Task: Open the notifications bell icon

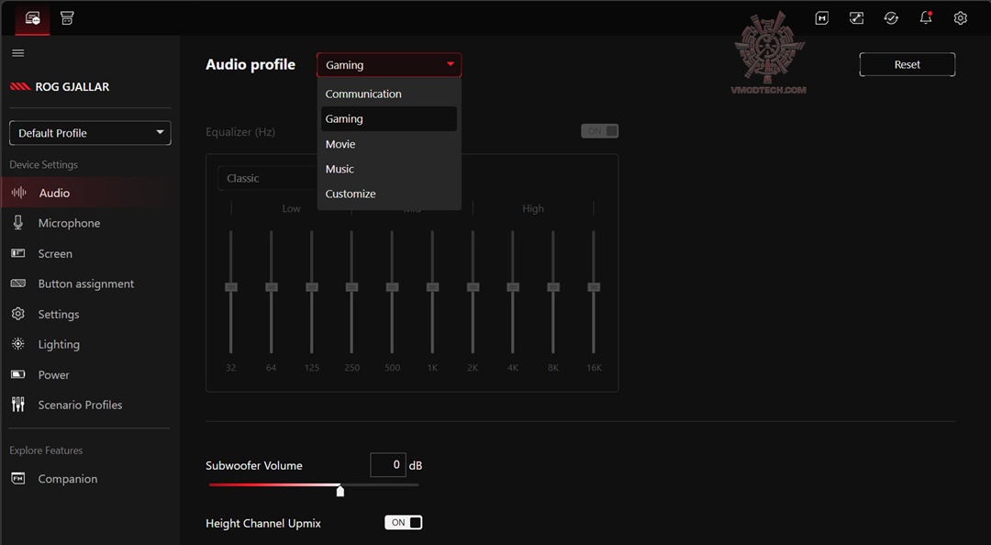Action: coord(926,18)
